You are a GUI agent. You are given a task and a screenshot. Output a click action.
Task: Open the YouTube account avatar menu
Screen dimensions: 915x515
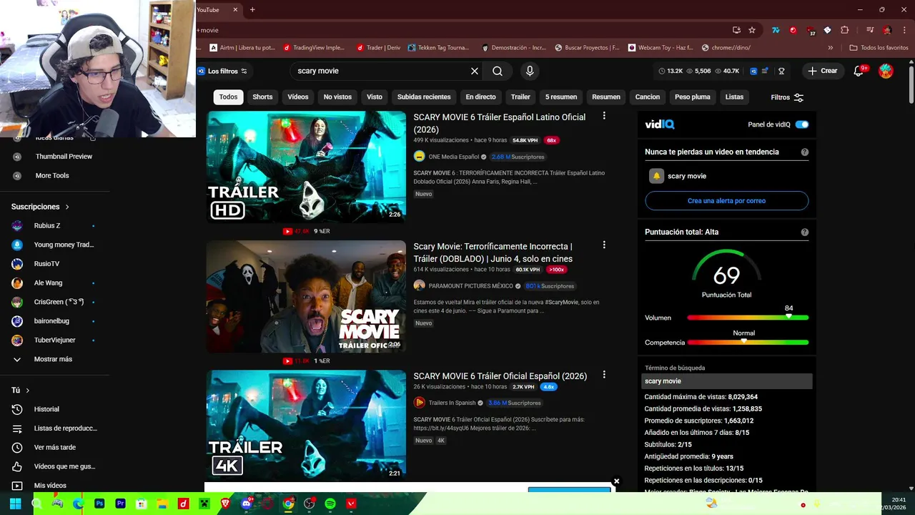(886, 71)
